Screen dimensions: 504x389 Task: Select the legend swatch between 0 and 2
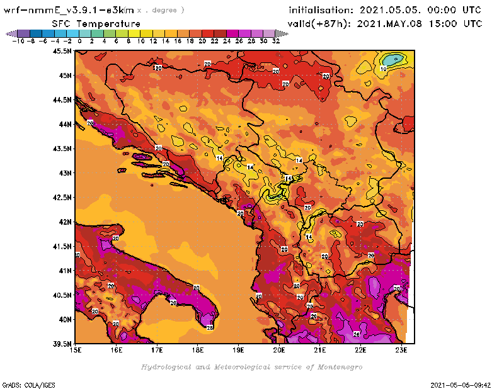click(85, 33)
